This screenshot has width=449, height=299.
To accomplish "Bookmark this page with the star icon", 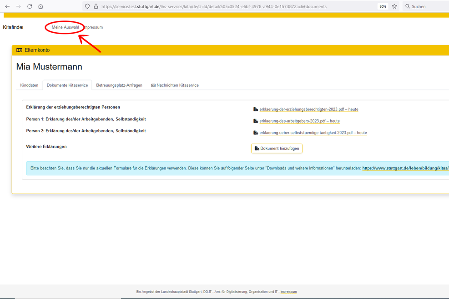I will [394, 6].
